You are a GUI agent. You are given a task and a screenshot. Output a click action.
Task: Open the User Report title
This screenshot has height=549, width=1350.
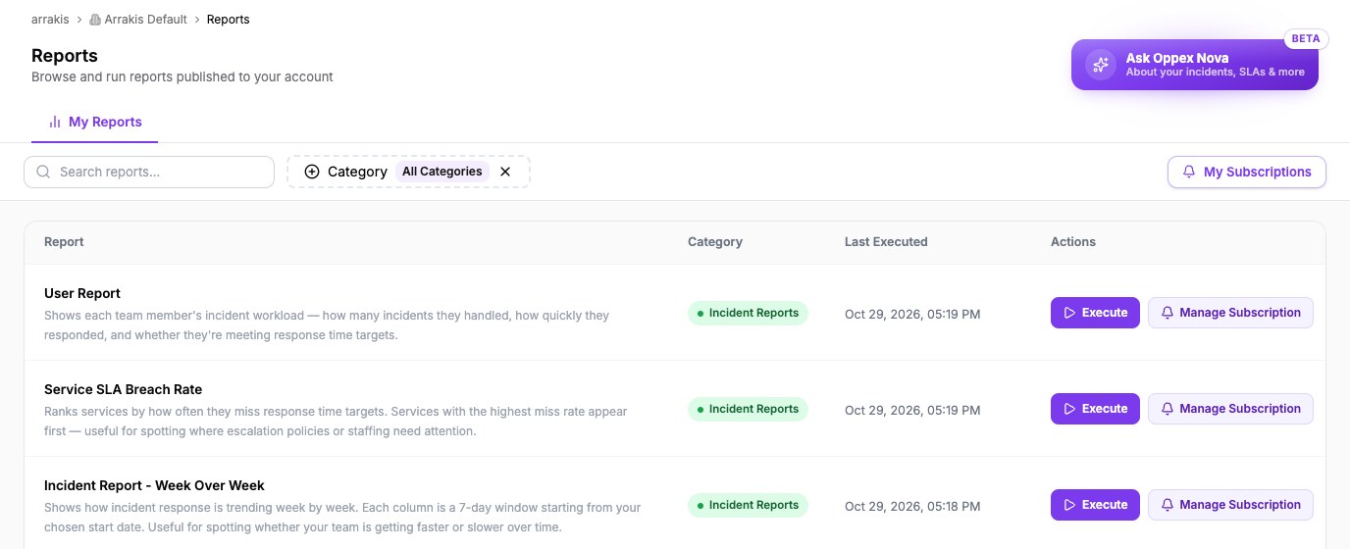pos(82,293)
